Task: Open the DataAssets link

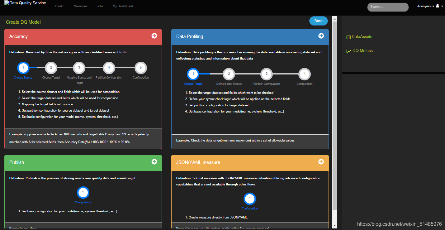Action: pos(362,37)
